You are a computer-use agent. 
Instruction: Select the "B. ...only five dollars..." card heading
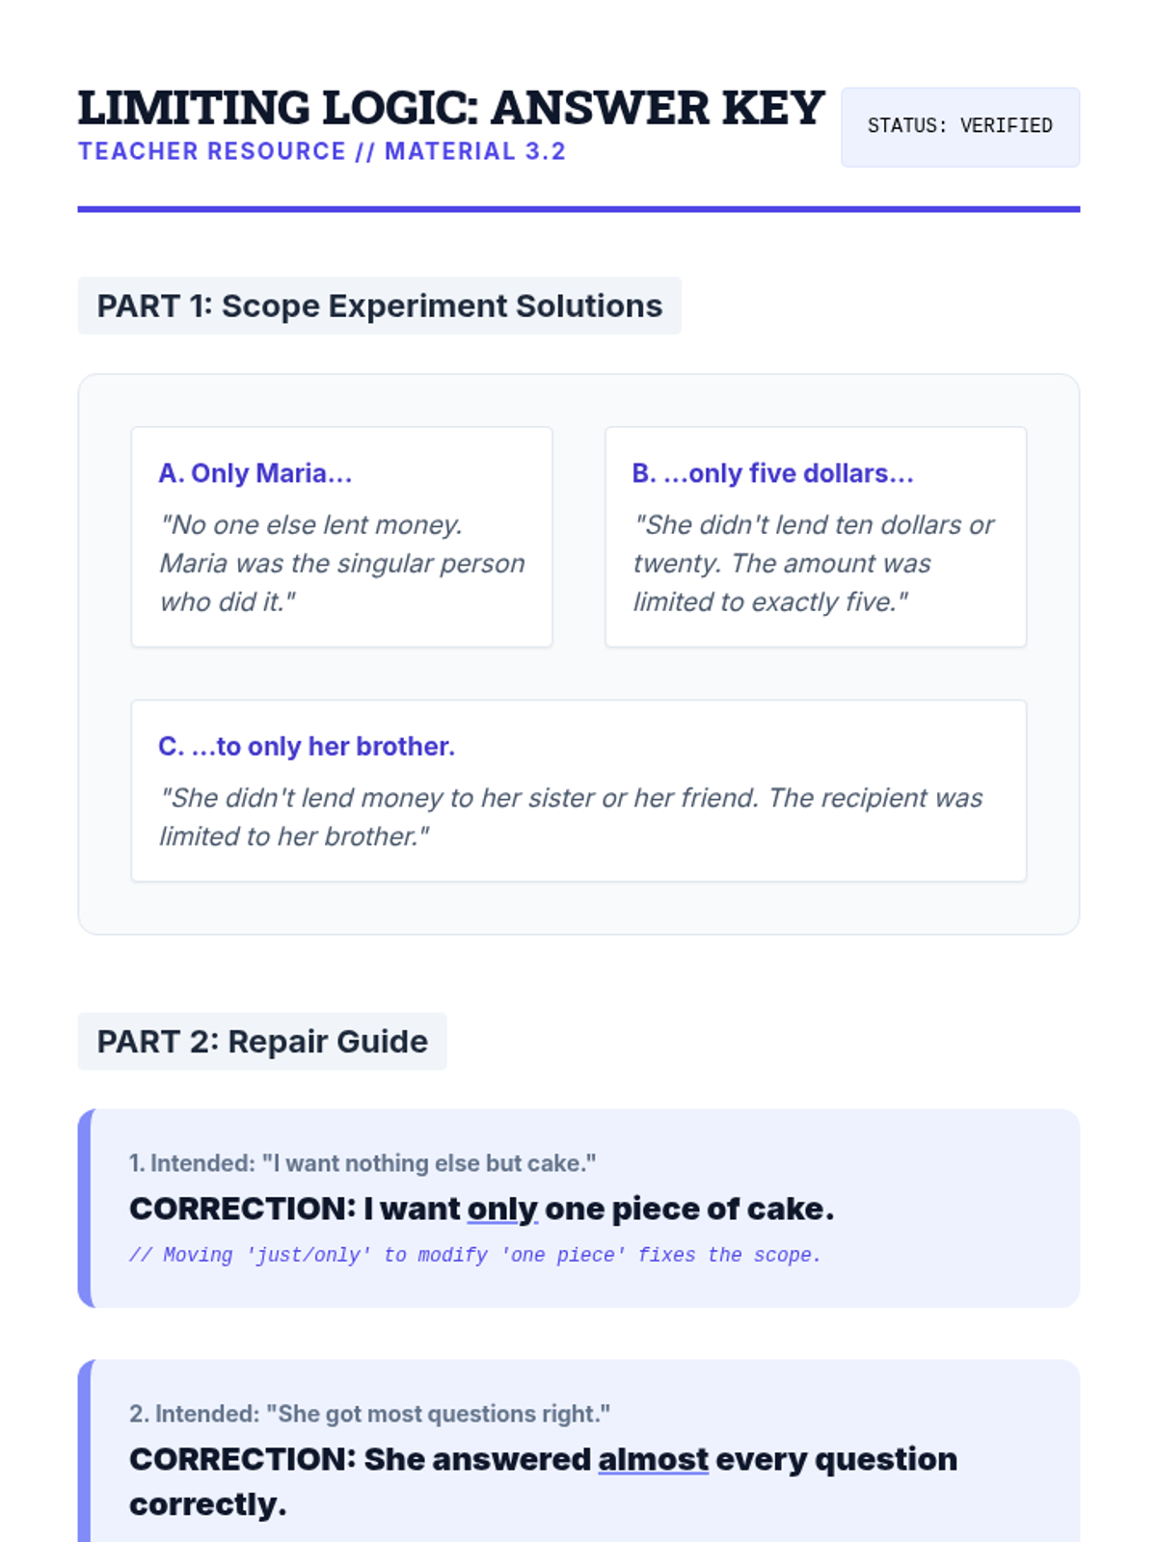point(772,473)
